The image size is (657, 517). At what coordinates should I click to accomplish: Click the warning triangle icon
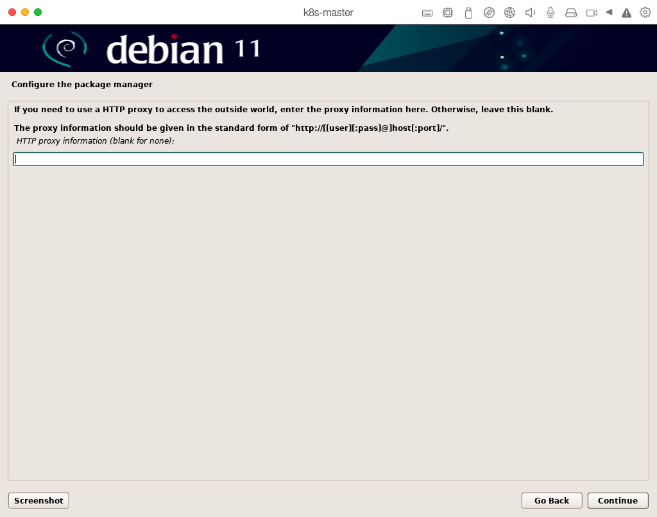[x=626, y=13]
